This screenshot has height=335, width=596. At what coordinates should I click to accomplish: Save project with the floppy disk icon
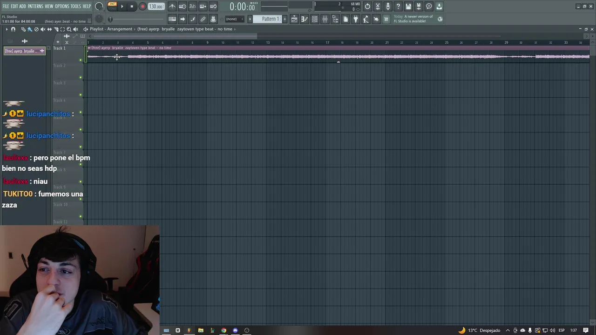tap(408, 7)
